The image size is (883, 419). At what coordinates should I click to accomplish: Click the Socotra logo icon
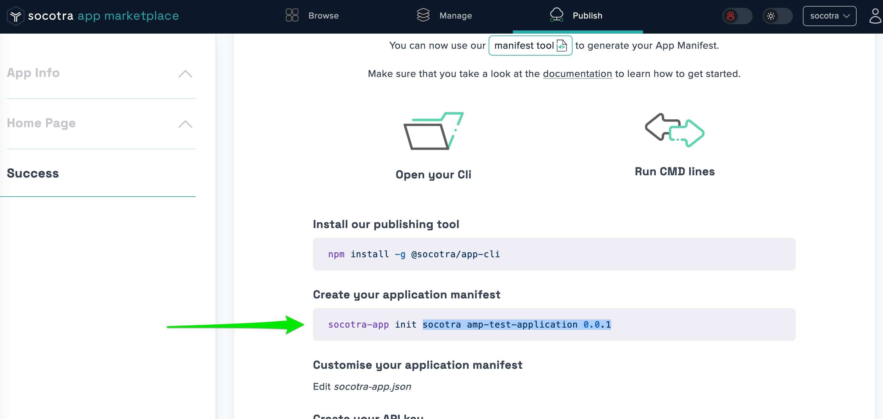point(15,16)
